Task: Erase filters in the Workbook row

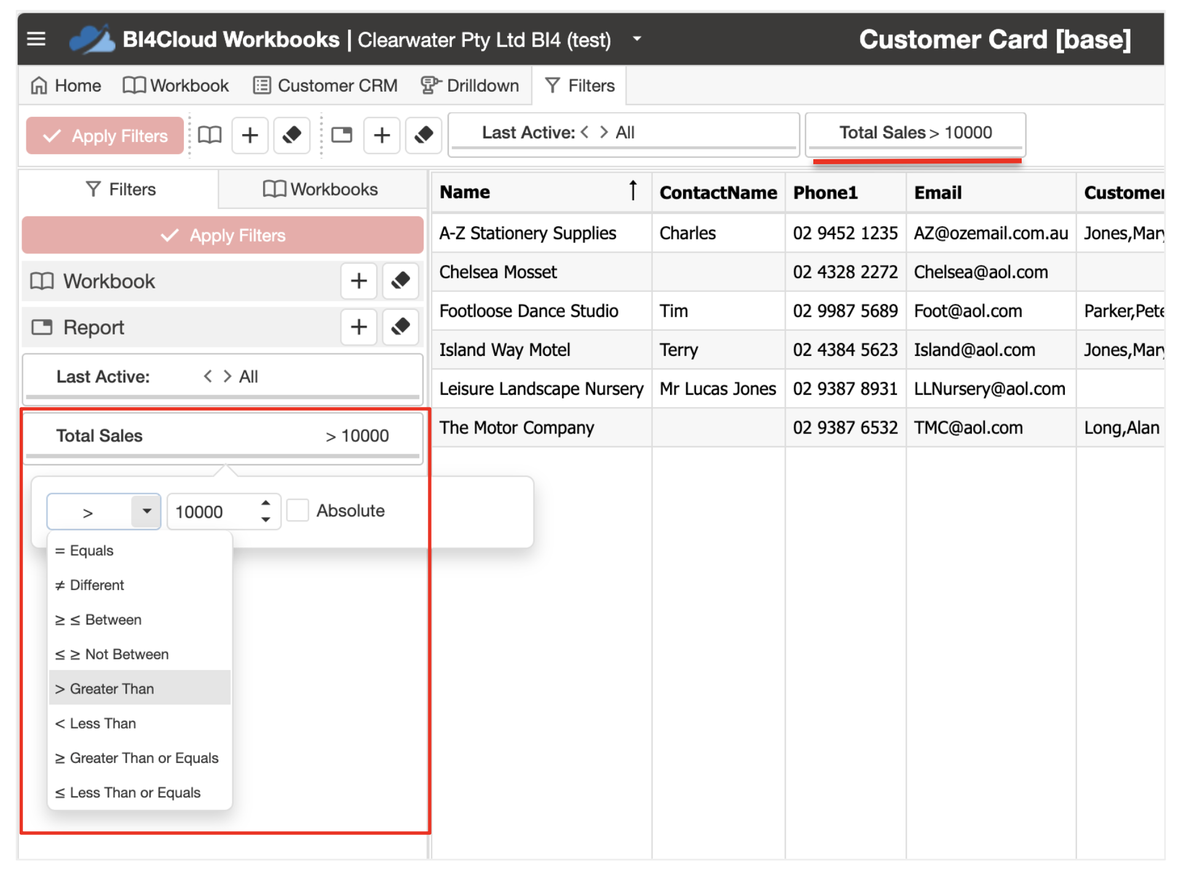Action: (x=401, y=281)
